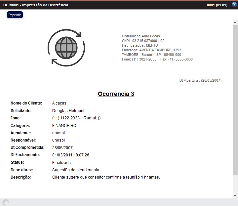The image size is (238, 207).
Task: Click the globe company logo
Action: 66,48
